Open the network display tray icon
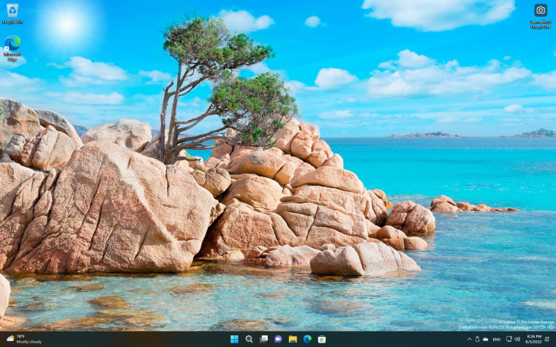 pyautogui.click(x=509, y=339)
